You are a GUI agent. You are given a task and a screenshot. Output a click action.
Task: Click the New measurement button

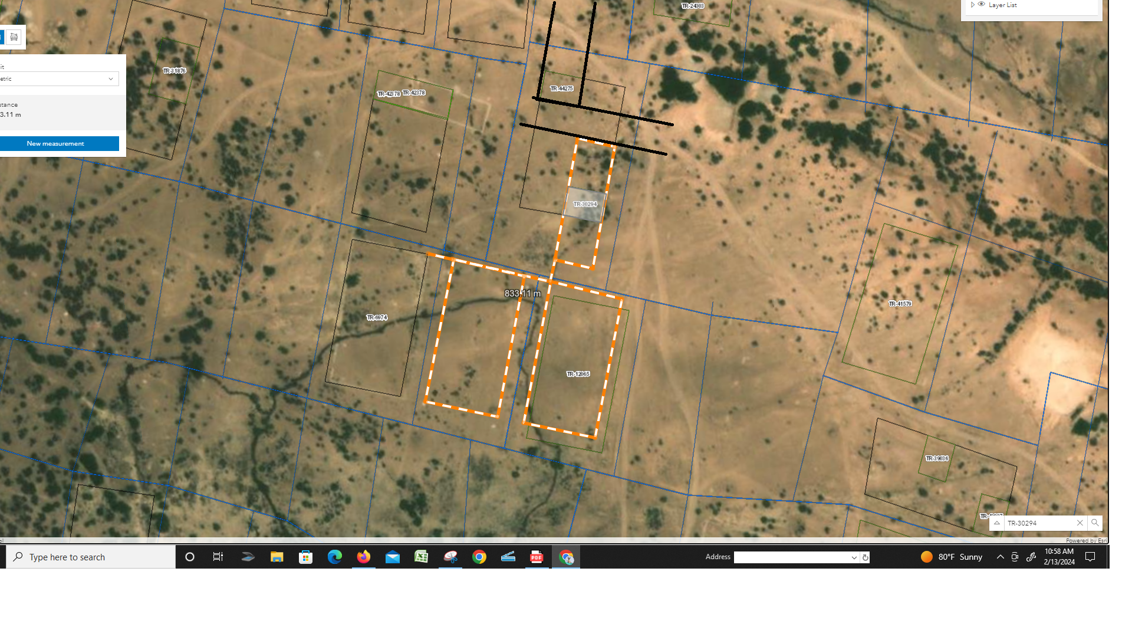click(59, 144)
